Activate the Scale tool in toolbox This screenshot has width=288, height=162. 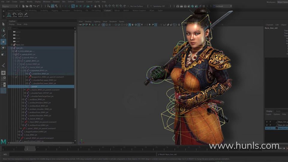tap(3, 54)
